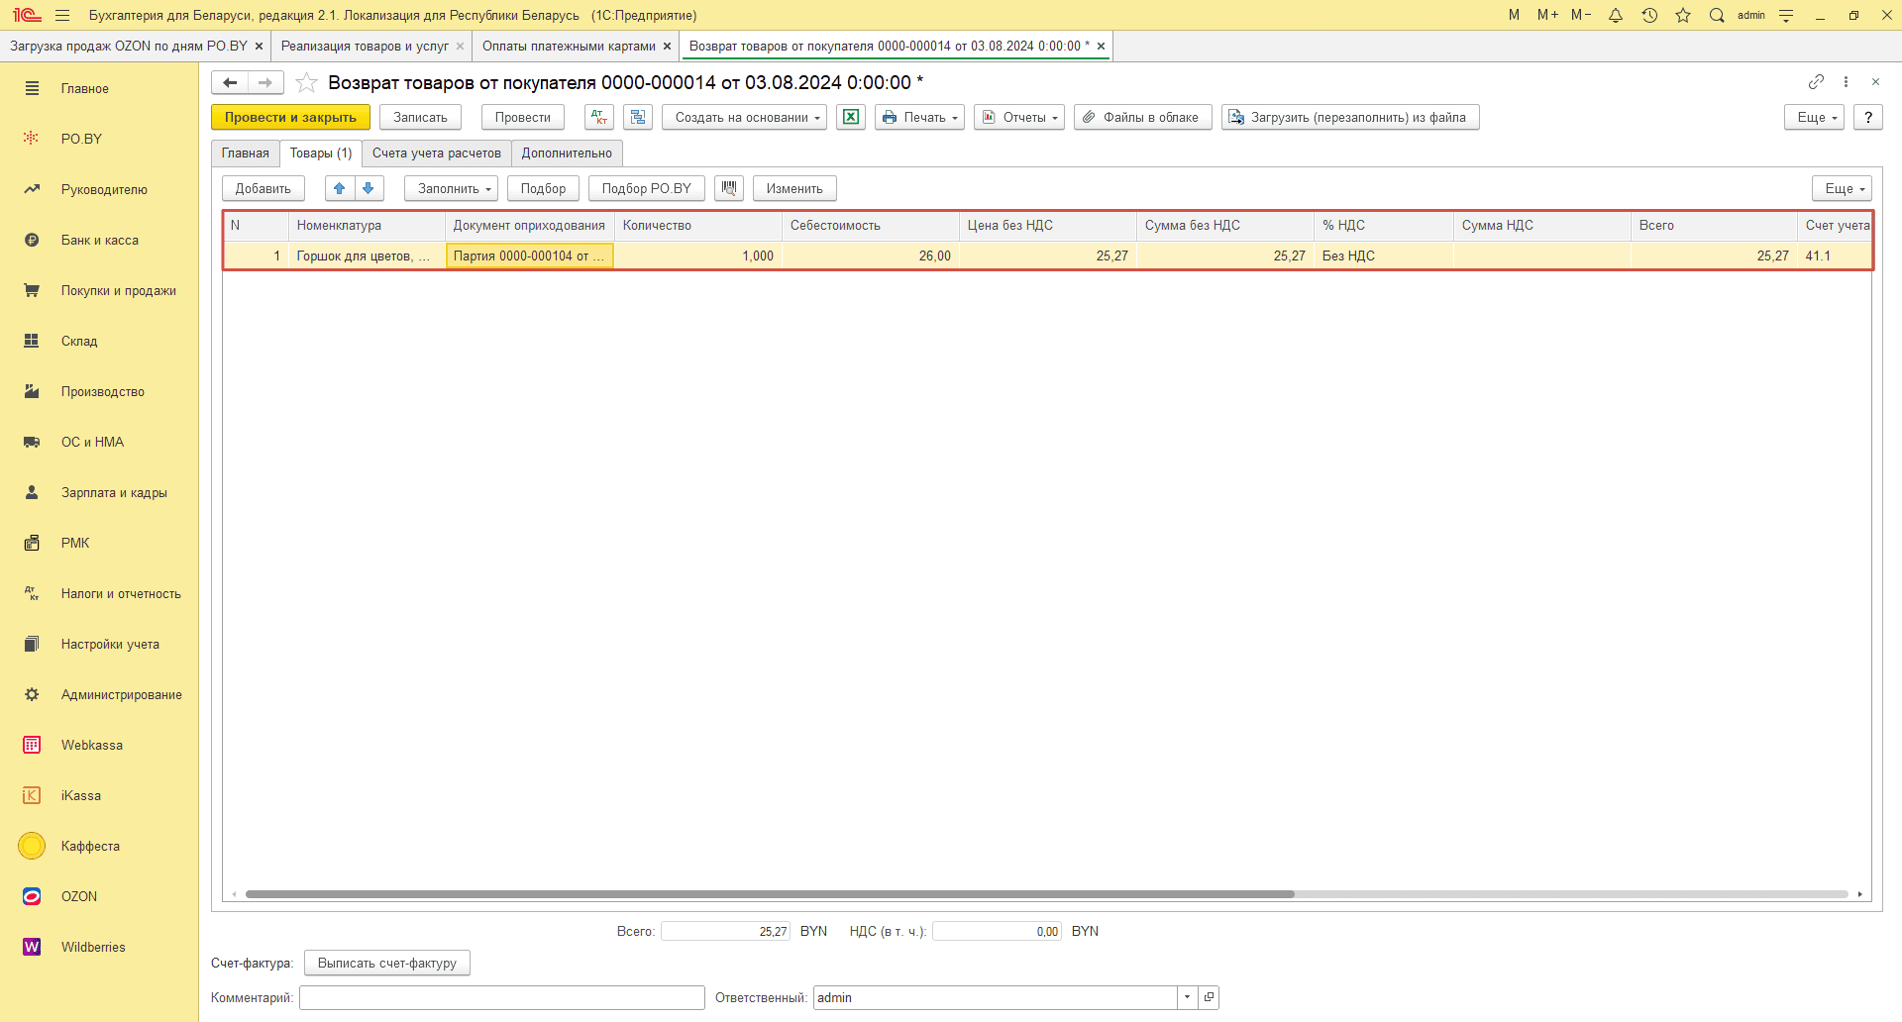Screen dimensions: 1902x1022
Task: Open top Еще menu of document
Action: tap(1814, 117)
